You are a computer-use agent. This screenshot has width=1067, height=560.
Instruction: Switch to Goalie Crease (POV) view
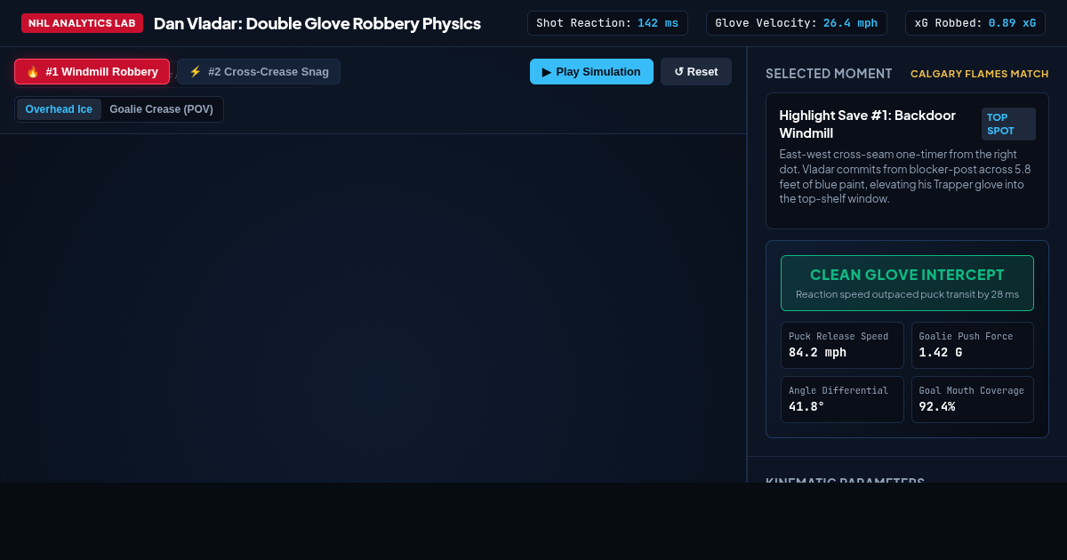pos(161,109)
